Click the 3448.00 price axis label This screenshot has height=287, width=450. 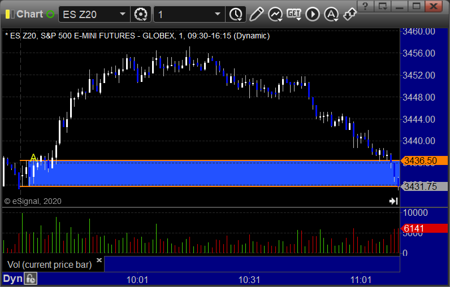pos(419,97)
